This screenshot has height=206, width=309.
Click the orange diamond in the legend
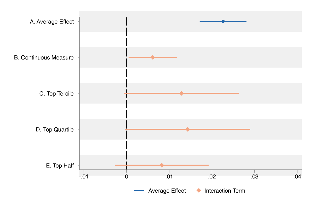[x=199, y=191]
